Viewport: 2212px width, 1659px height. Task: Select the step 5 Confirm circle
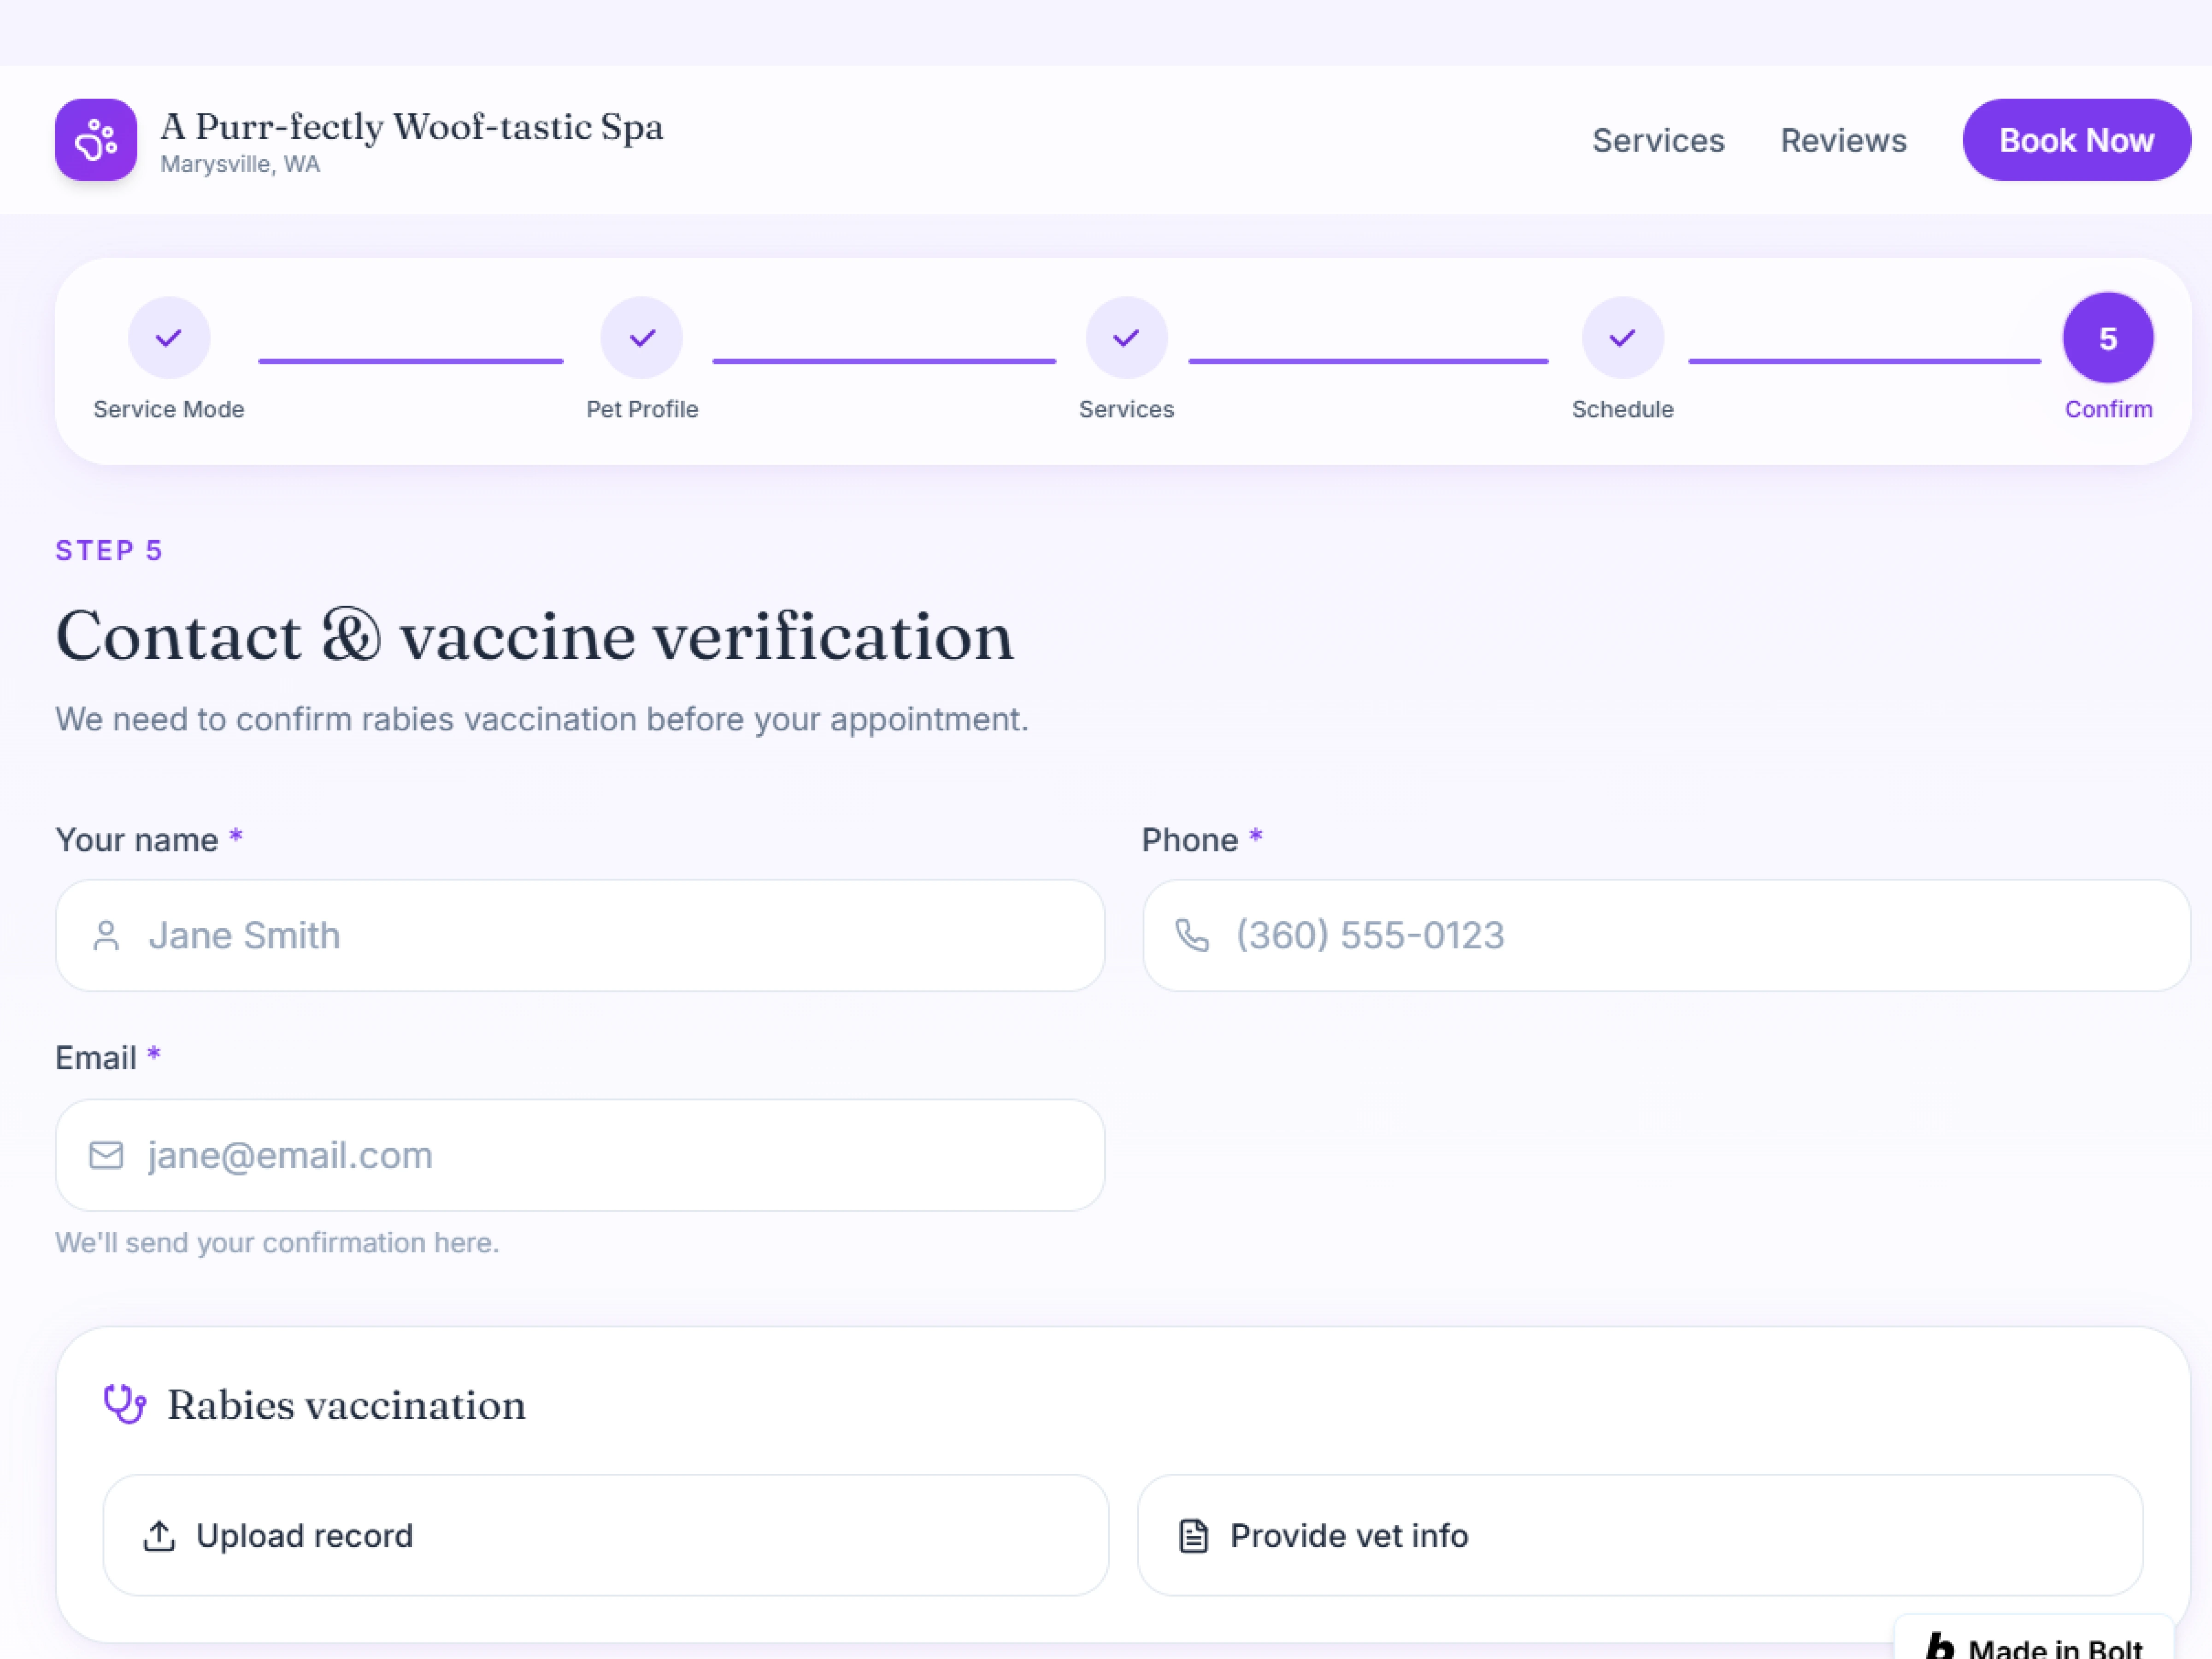click(x=2108, y=338)
